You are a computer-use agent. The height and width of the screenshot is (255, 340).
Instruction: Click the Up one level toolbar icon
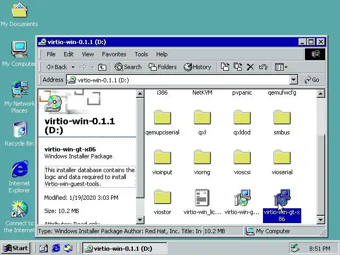tap(102, 67)
